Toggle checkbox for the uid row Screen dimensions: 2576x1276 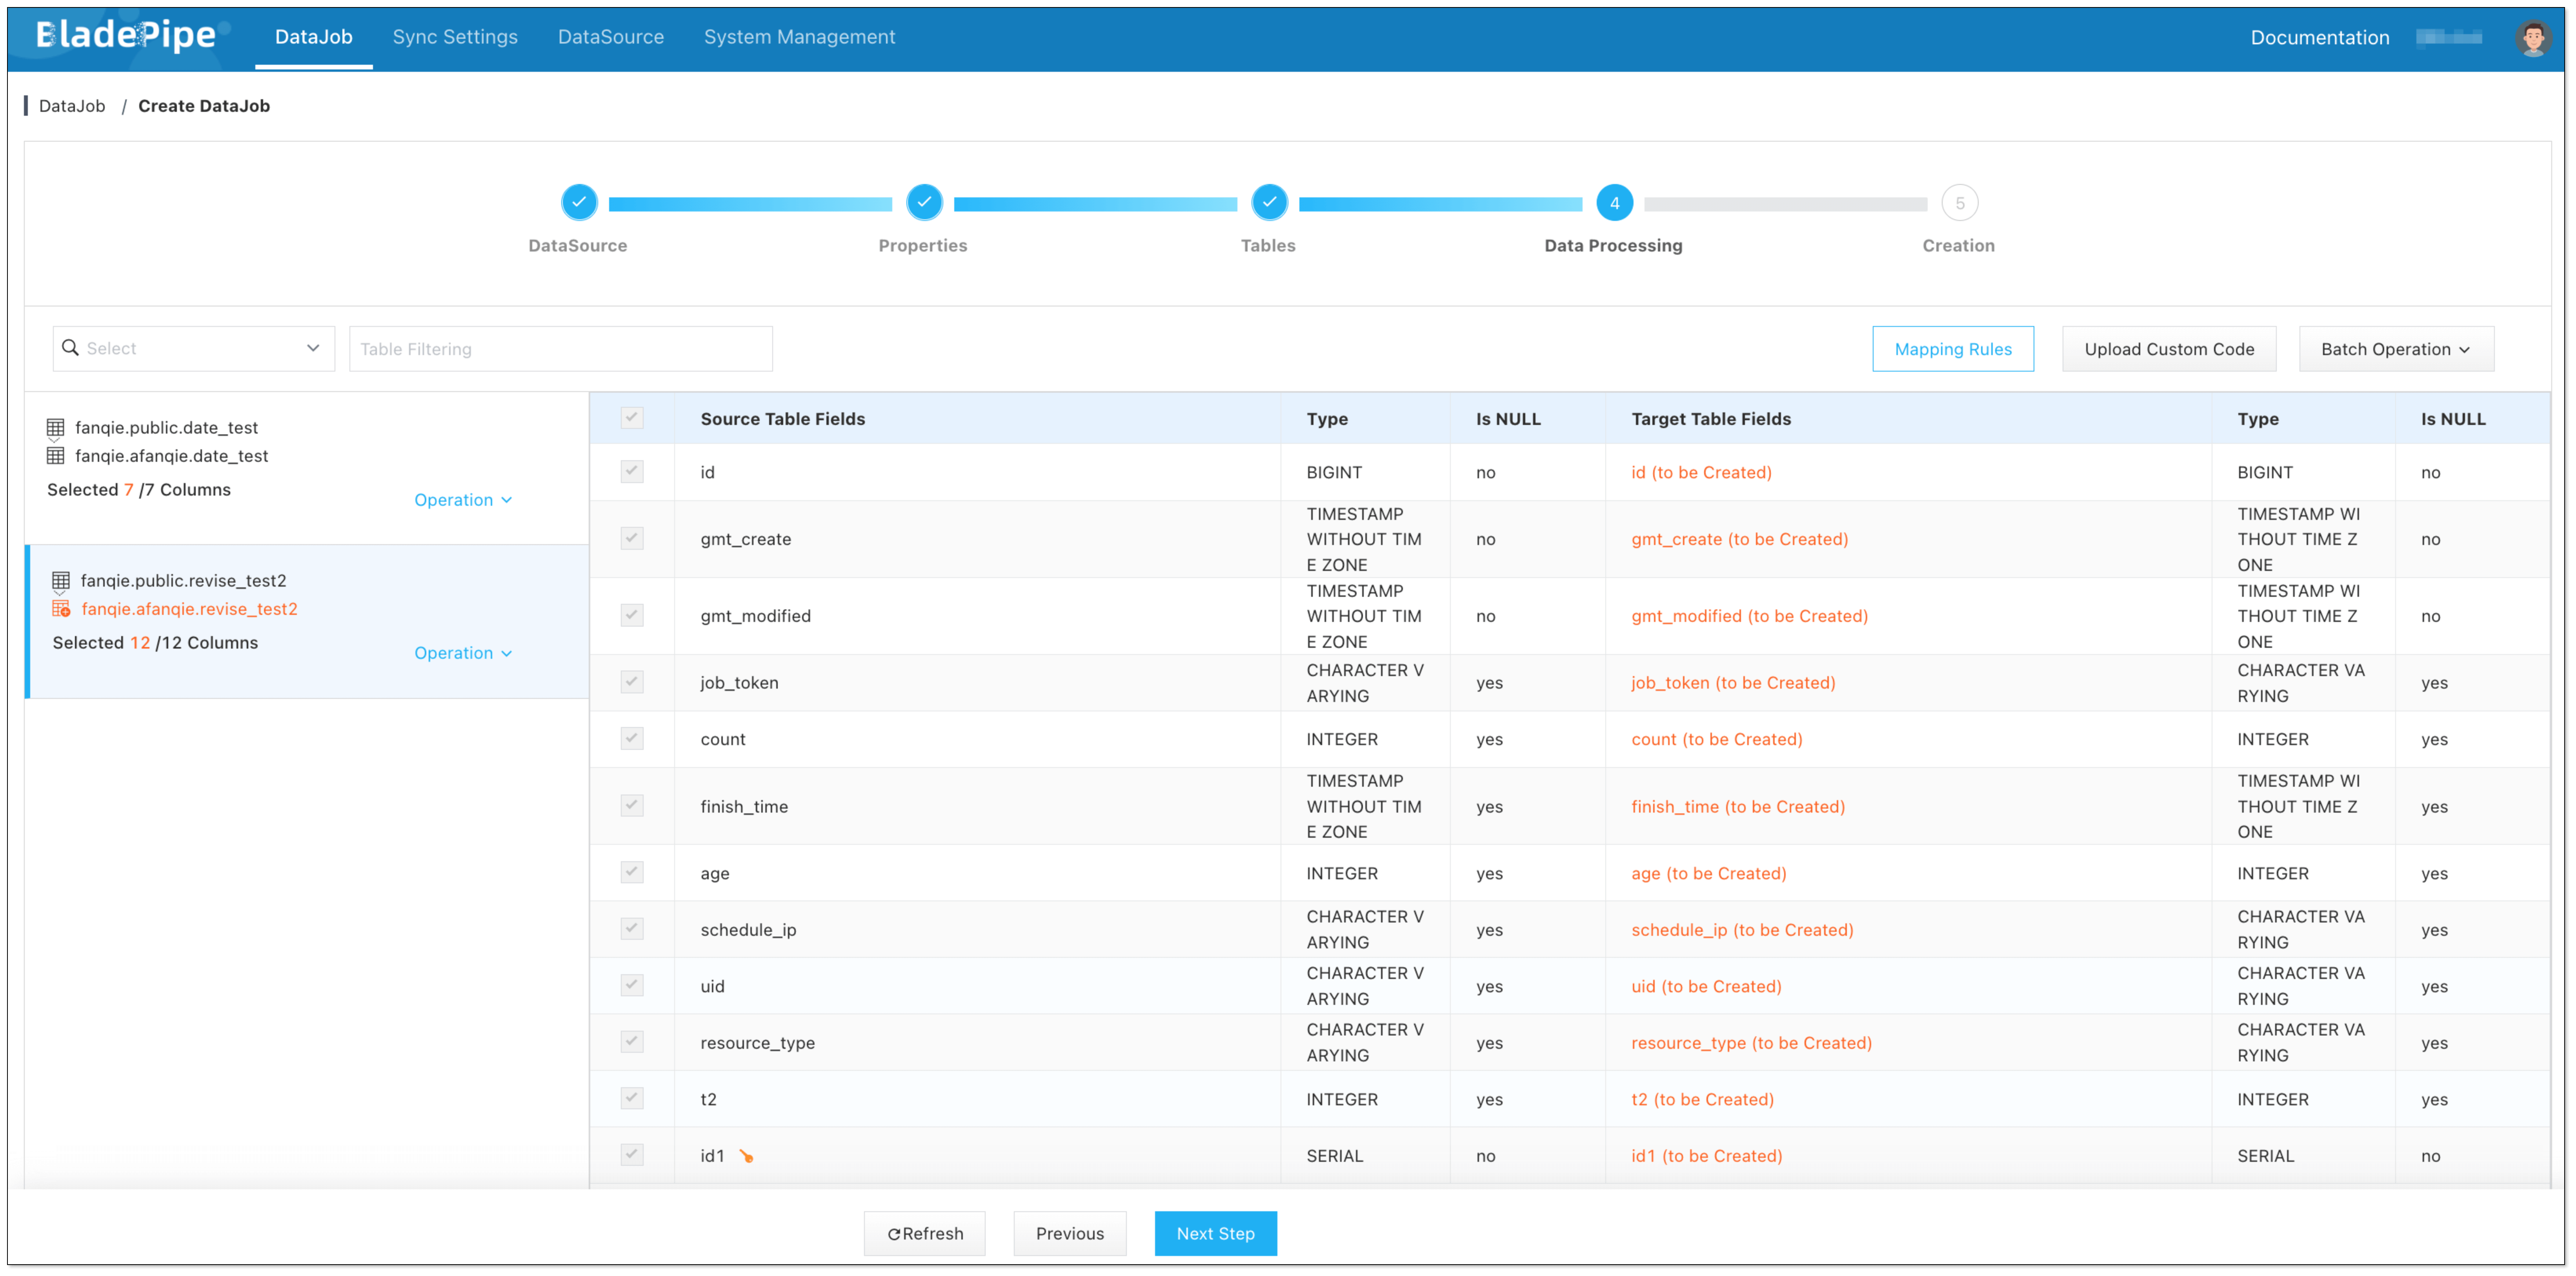[632, 986]
